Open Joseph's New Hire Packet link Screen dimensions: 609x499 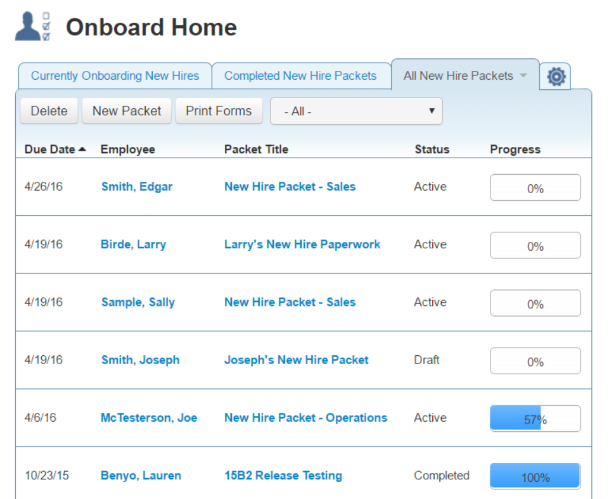point(296,360)
